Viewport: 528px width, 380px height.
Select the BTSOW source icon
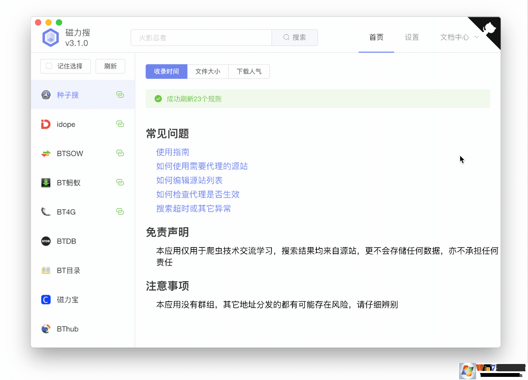point(46,153)
